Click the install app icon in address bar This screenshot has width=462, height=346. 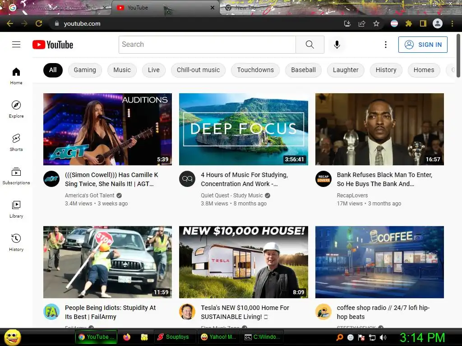[347, 23]
